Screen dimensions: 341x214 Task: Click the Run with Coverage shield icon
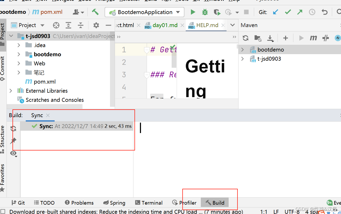(x=217, y=12)
